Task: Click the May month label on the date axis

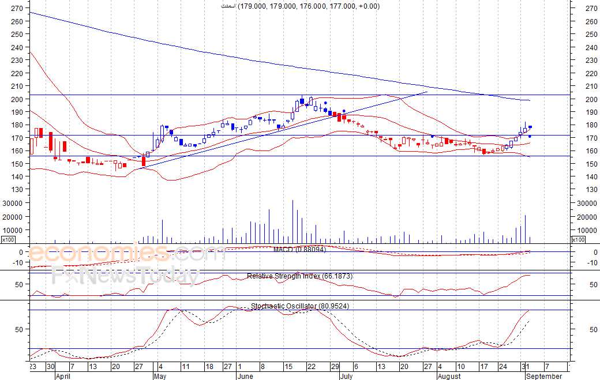Action: click(x=160, y=376)
